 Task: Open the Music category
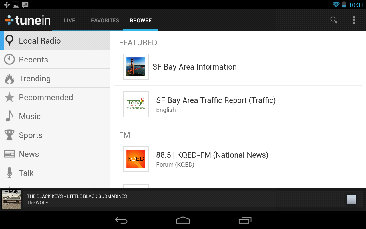pos(55,116)
